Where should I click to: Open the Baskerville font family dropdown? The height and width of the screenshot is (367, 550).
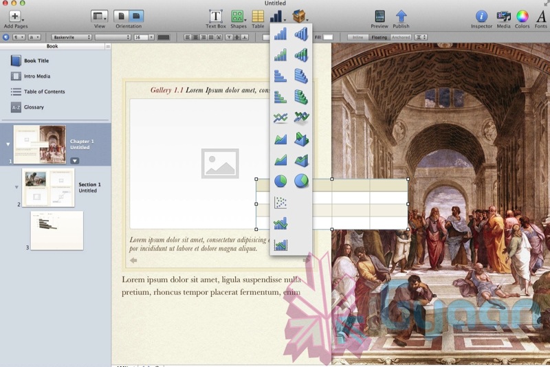71,37
